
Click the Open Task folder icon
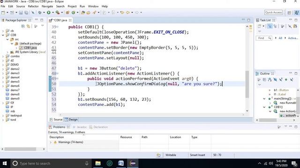coord(88,13)
